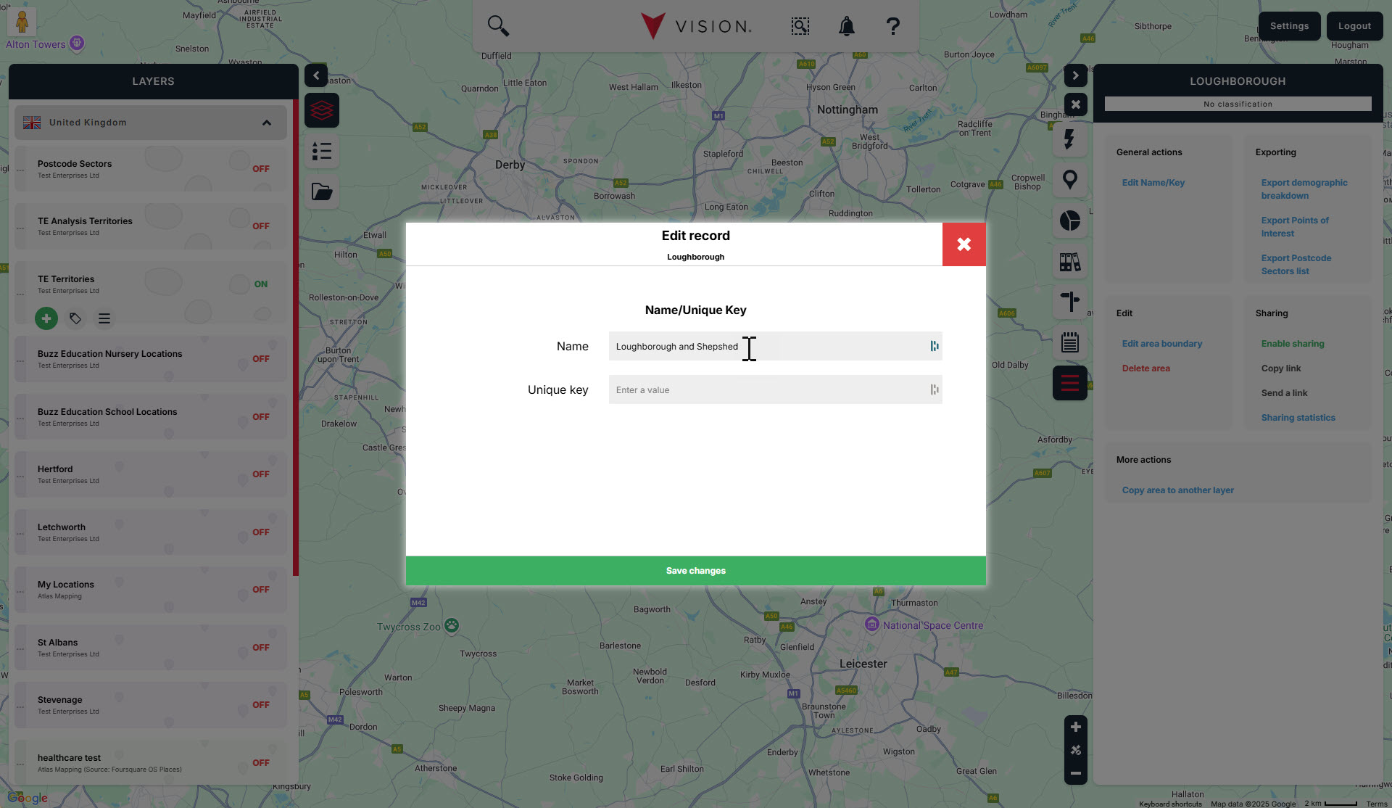Click the tag icon under TE Territories
The image size is (1392, 808).
coord(75,318)
